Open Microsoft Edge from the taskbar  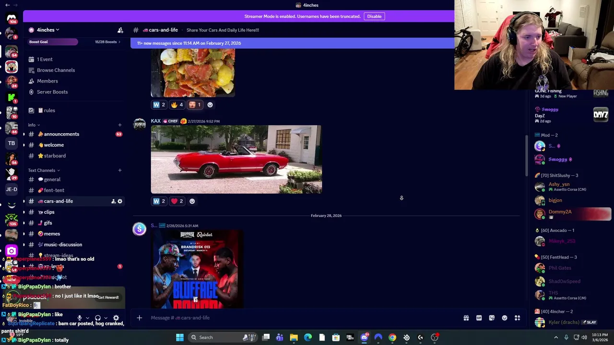point(308,337)
